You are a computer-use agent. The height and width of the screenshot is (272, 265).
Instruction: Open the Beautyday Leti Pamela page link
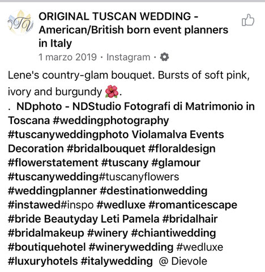click(102, 219)
